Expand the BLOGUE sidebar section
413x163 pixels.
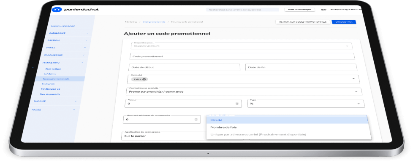[x=76, y=101]
